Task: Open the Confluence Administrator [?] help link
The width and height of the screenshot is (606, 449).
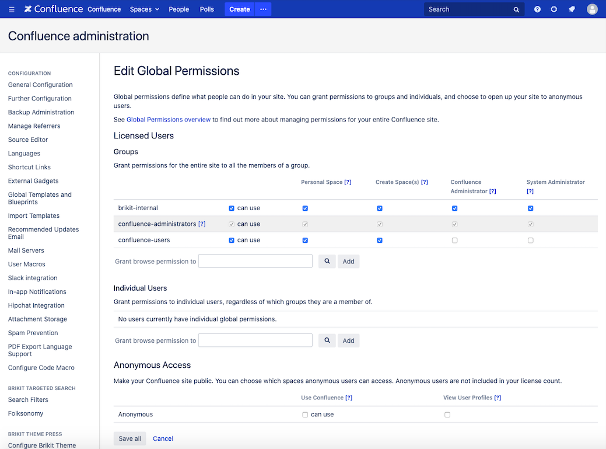Action: (492, 192)
